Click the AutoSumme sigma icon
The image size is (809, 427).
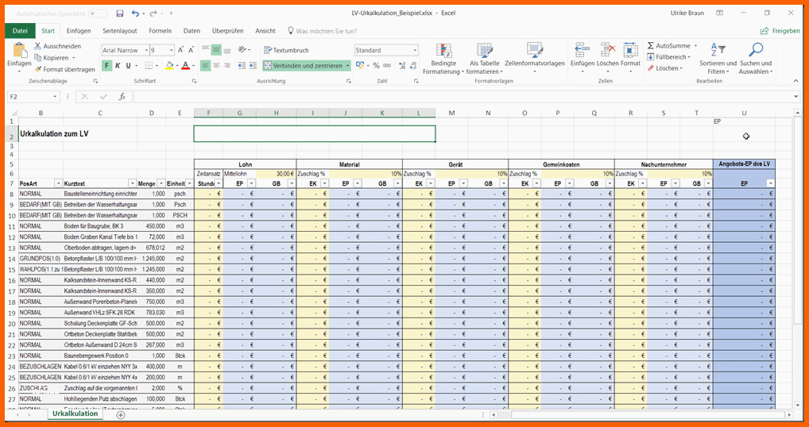pos(651,46)
